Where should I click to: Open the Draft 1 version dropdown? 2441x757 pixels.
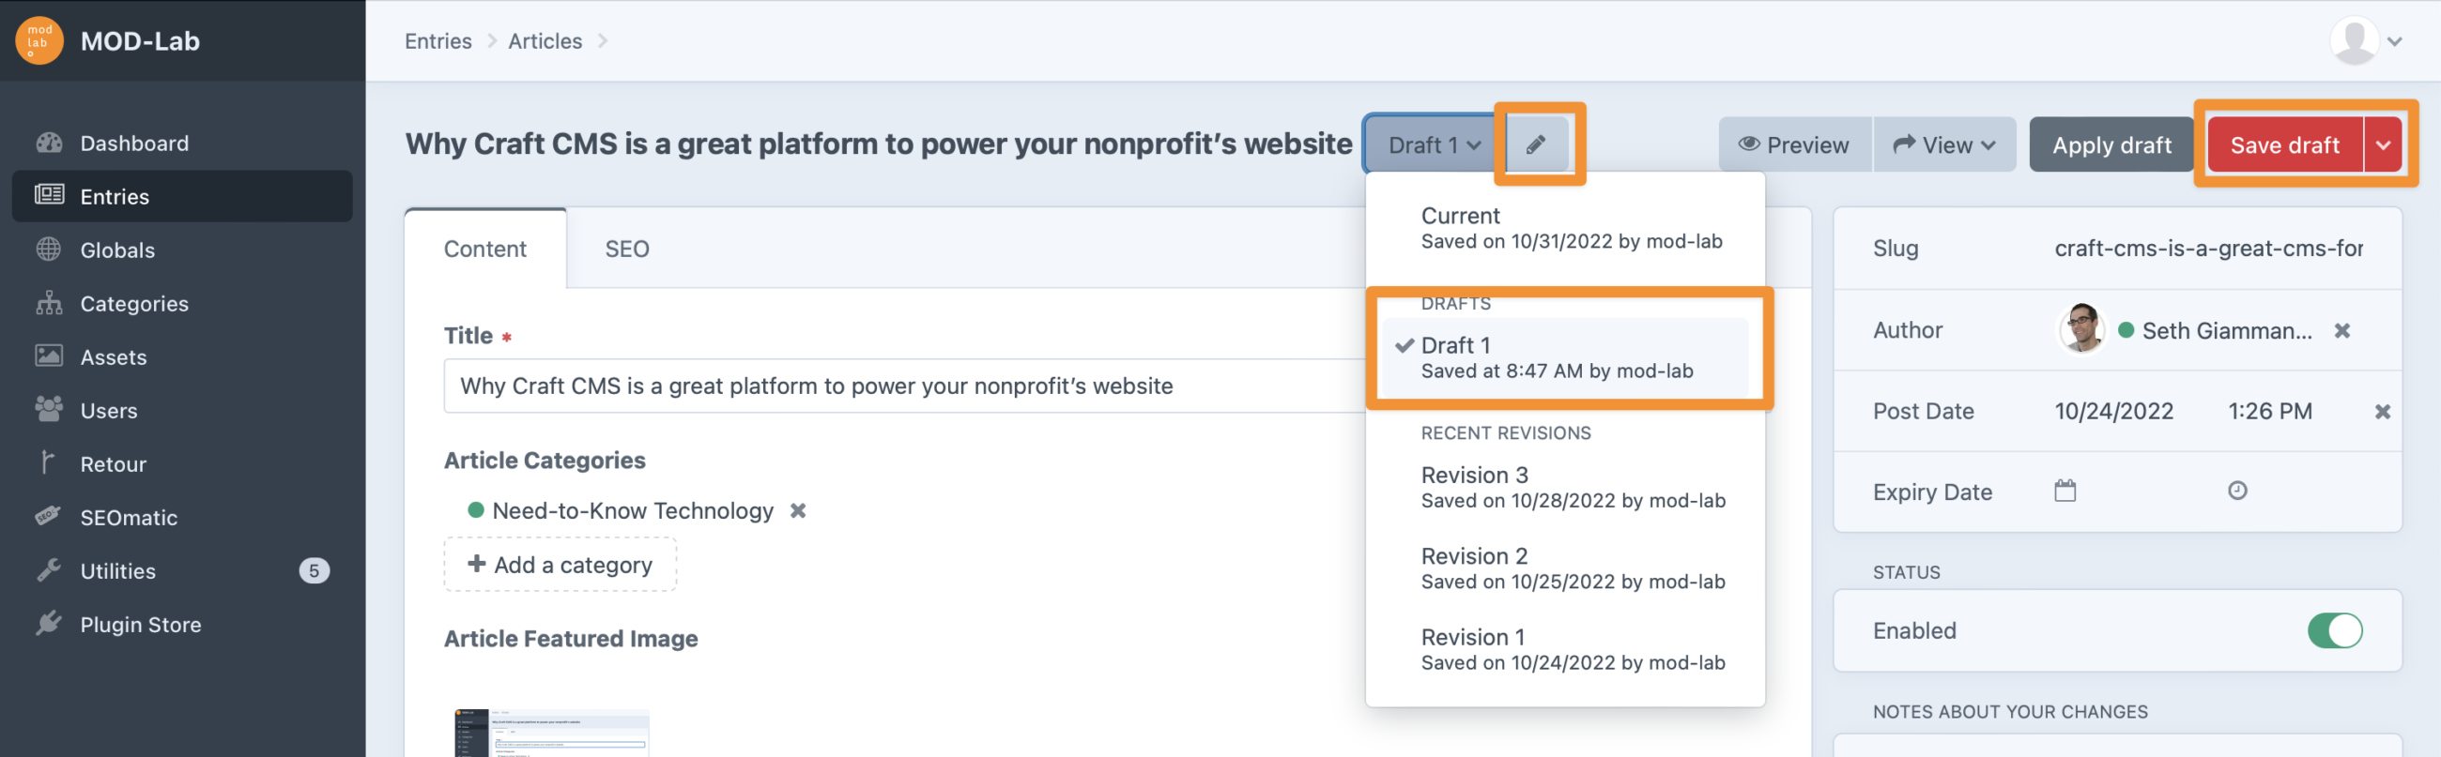click(1434, 144)
